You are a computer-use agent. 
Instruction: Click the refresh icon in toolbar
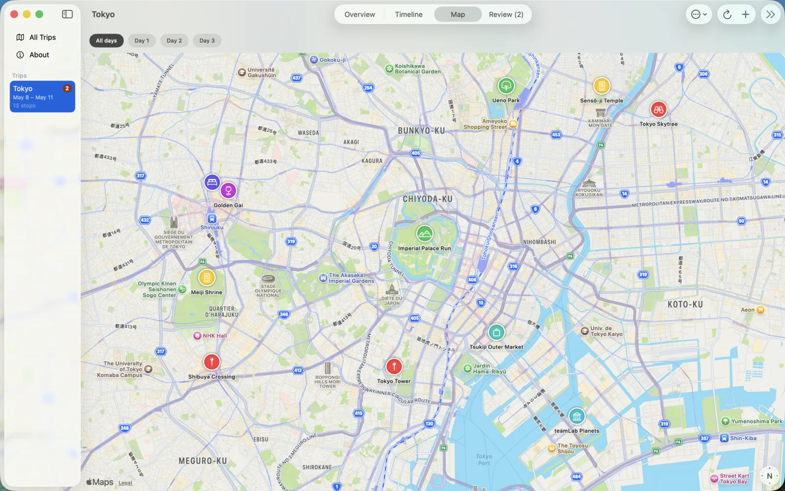(x=727, y=14)
